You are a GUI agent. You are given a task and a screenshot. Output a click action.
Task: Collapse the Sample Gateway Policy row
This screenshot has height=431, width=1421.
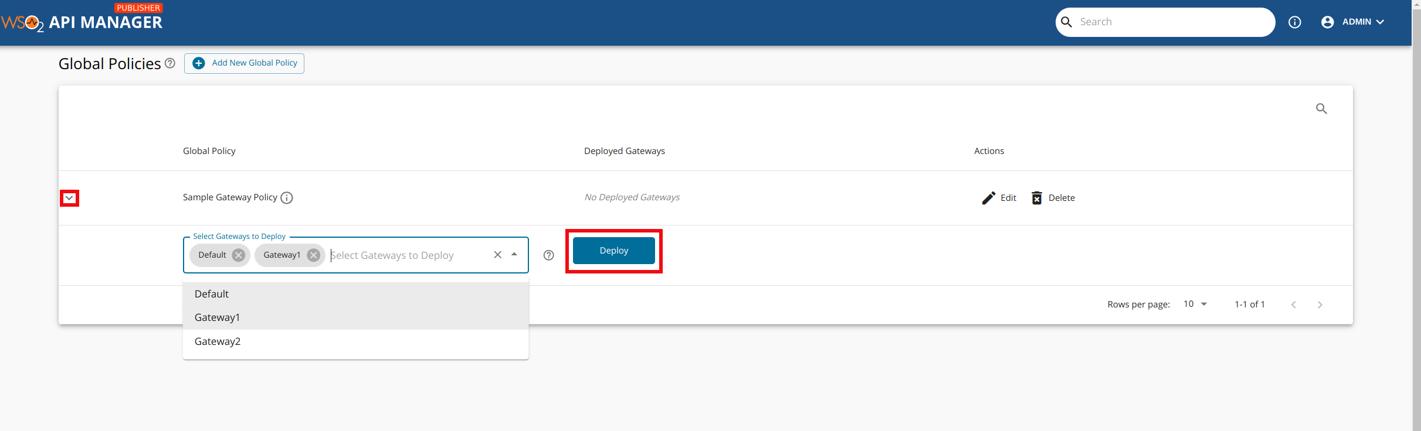(69, 198)
